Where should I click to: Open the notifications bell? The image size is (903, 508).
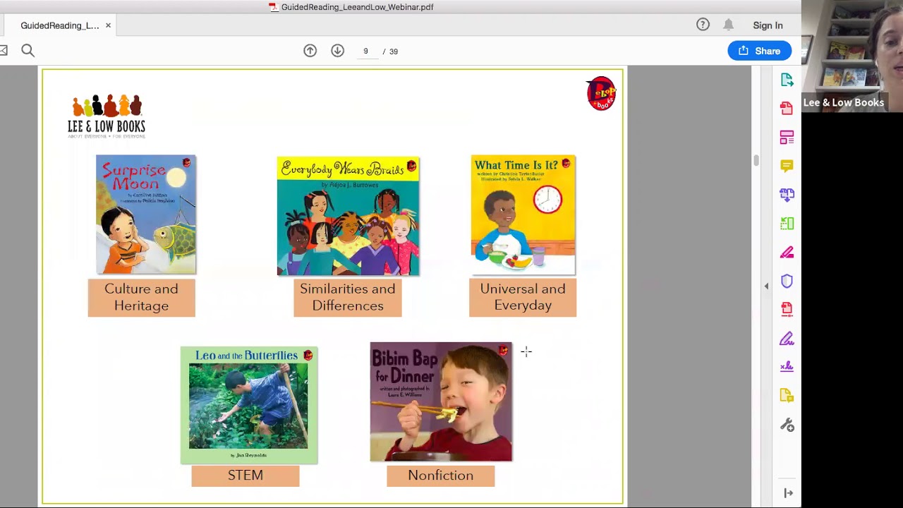click(728, 25)
